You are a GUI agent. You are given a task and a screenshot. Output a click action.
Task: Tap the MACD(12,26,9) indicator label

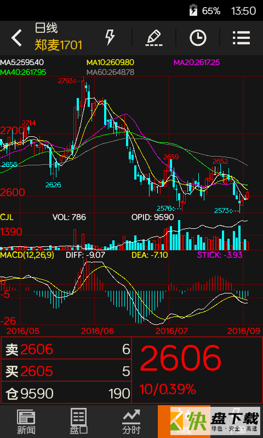click(27, 255)
